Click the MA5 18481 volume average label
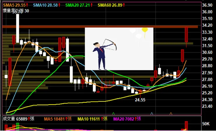This screenshot has width=216, height=137. pyautogui.click(x=58, y=119)
